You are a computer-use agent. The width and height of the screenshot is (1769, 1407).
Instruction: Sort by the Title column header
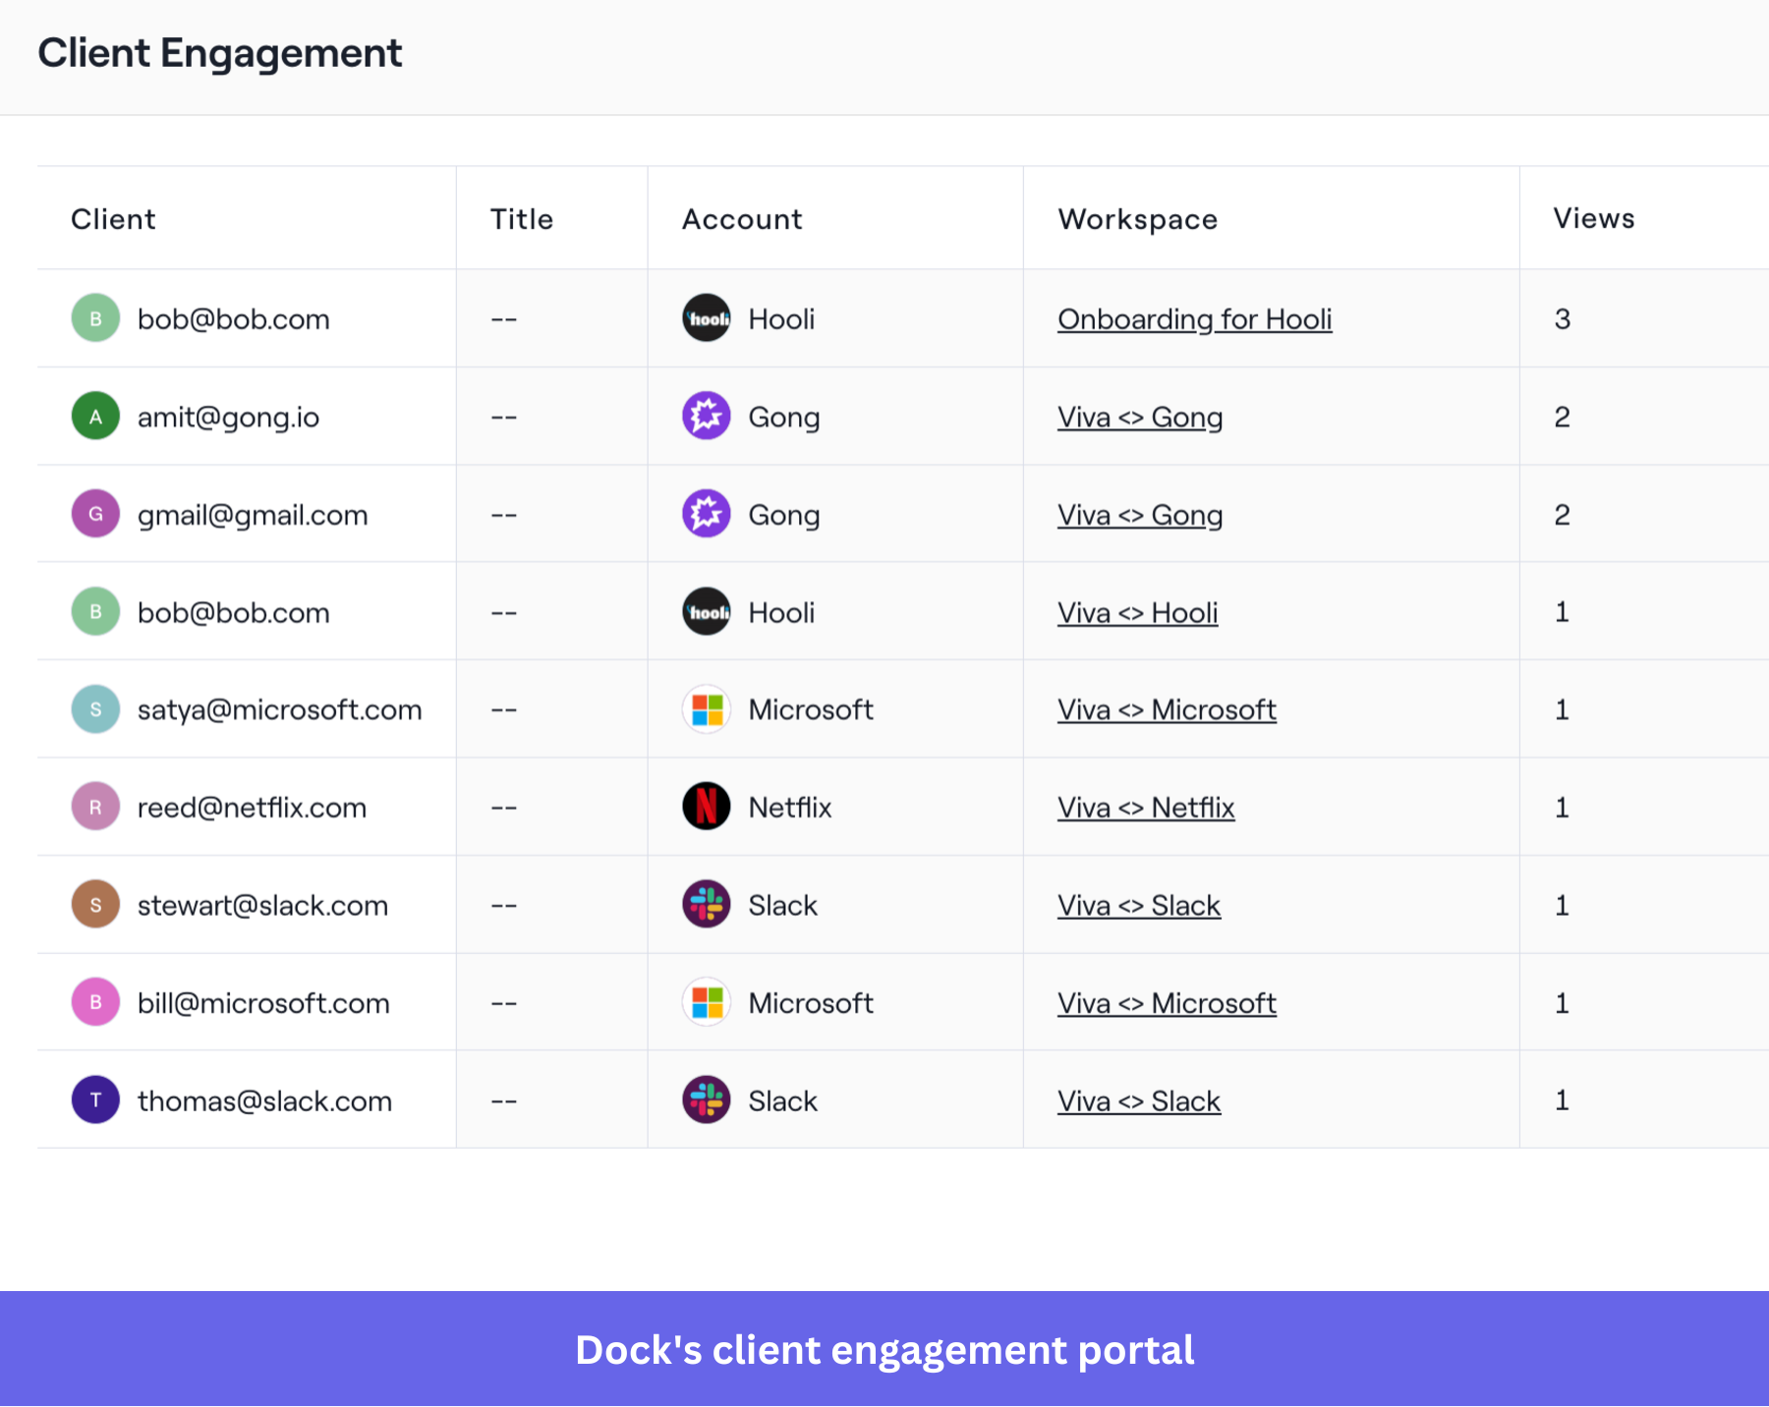pos(522,219)
